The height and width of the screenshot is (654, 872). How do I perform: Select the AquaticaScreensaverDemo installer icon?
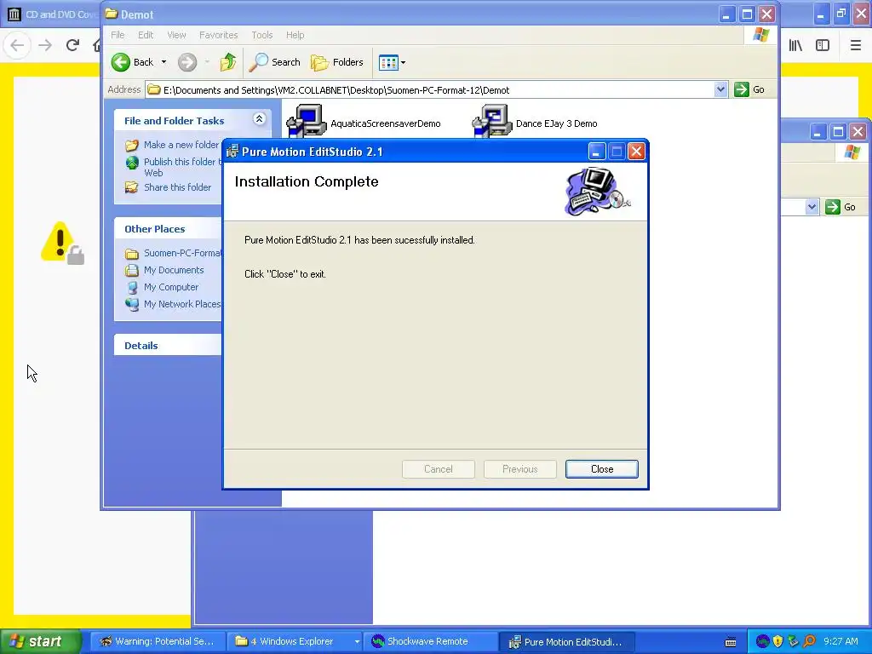[x=306, y=121]
